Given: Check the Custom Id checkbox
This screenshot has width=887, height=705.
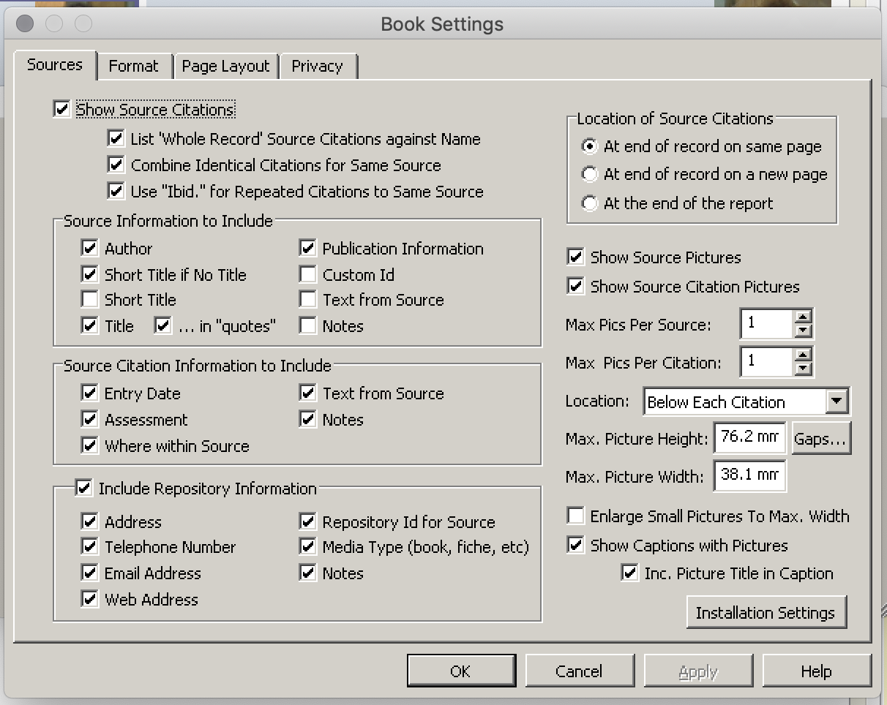Looking at the screenshot, I should pyautogui.click(x=307, y=274).
